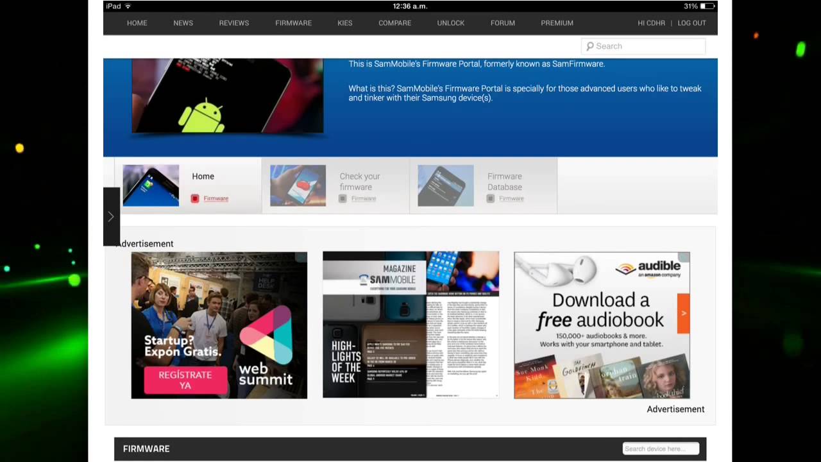Click the Home tab phone thumbnail
The width and height of the screenshot is (821, 462).
[x=151, y=185]
